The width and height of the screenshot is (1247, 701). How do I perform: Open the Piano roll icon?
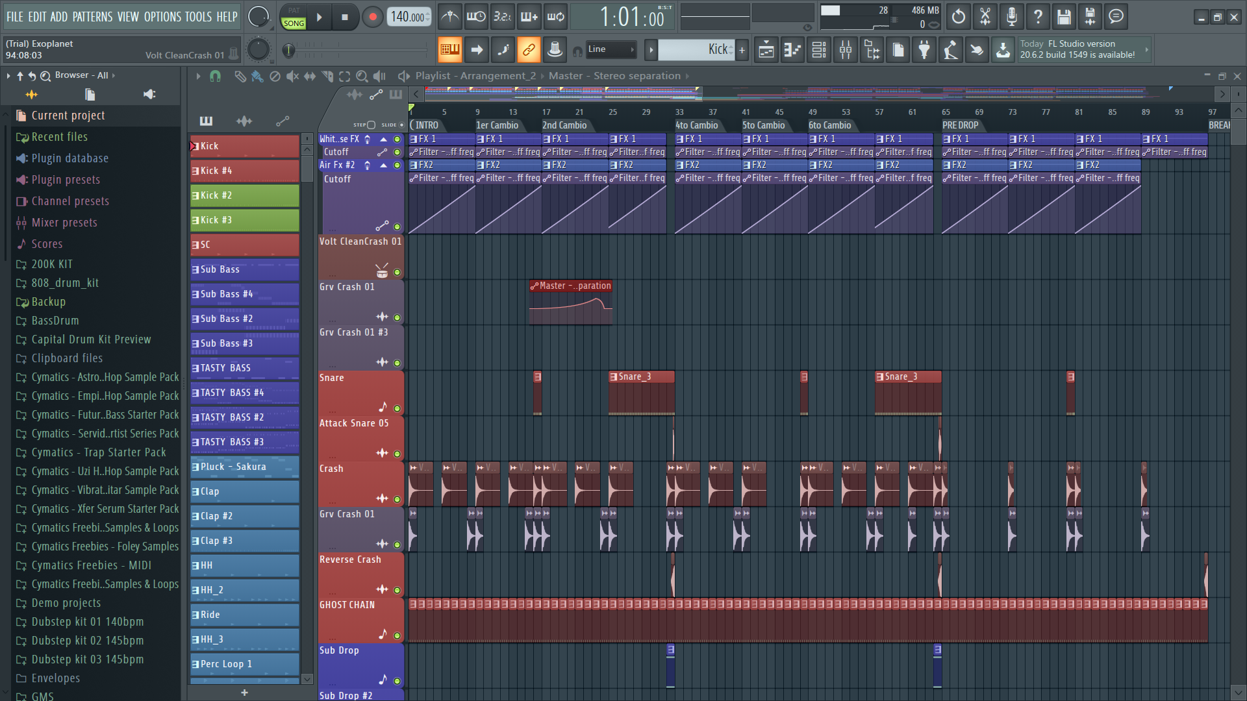click(x=792, y=50)
